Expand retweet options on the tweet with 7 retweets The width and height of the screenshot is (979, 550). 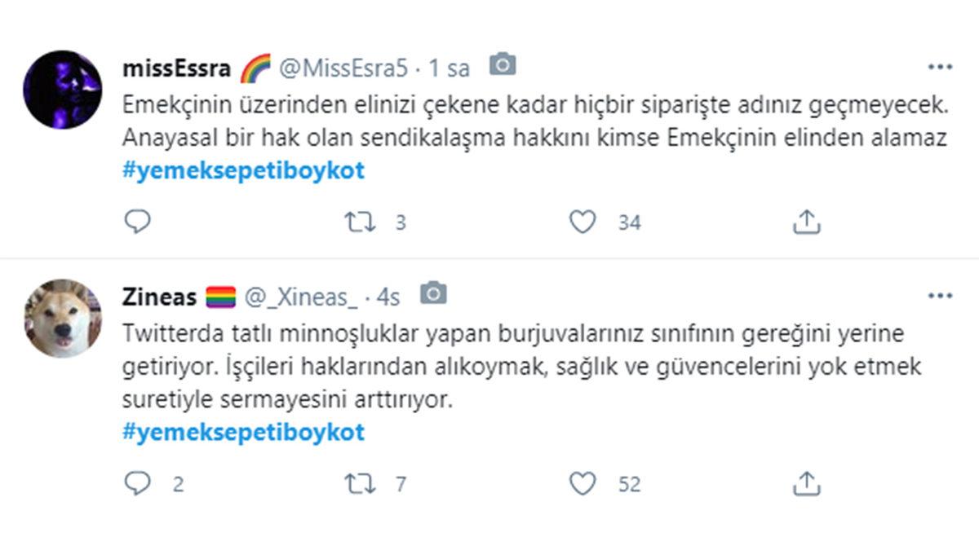point(359,484)
